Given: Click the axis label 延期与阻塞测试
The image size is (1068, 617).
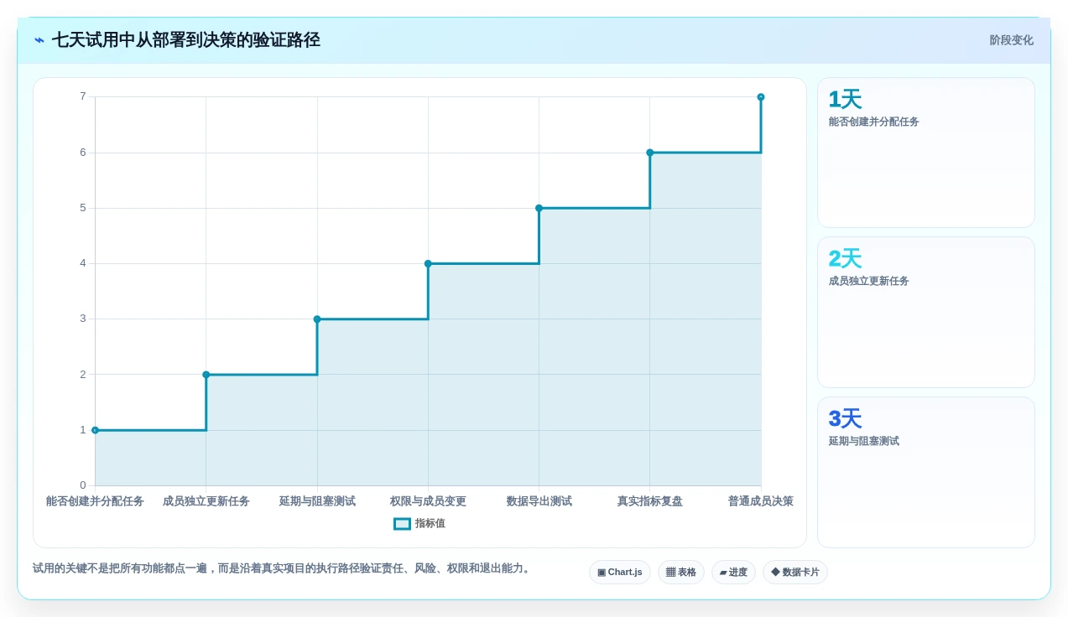Looking at the screenshot, I should tap(317, 501).
